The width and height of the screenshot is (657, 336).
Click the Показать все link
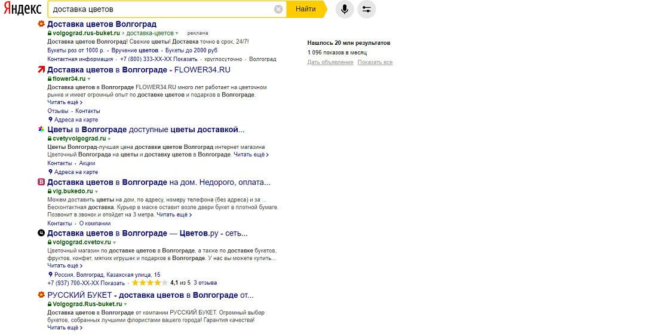click(x=375, y=62)
